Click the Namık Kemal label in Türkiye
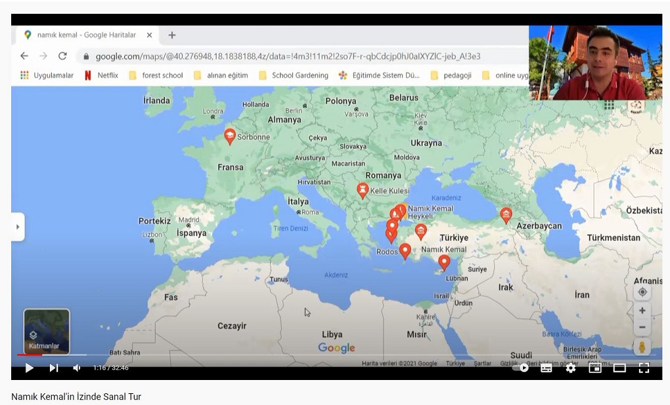This screenshot has height=405, width=670. coord(444,249)
